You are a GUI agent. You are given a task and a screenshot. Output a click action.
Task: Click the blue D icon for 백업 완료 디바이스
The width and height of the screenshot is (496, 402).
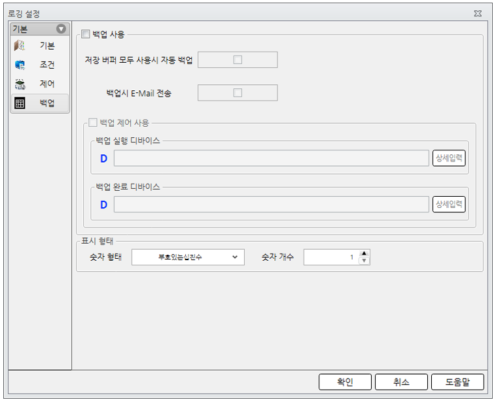103,205
